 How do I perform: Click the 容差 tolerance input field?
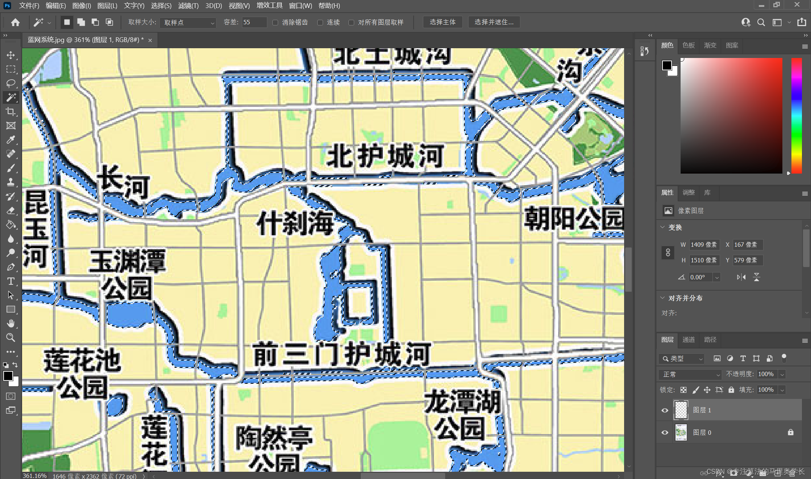(x=254, y=22)
